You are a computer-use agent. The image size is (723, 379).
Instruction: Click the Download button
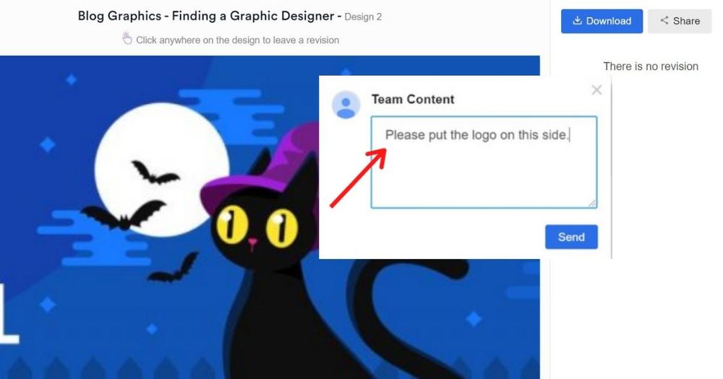602,21
